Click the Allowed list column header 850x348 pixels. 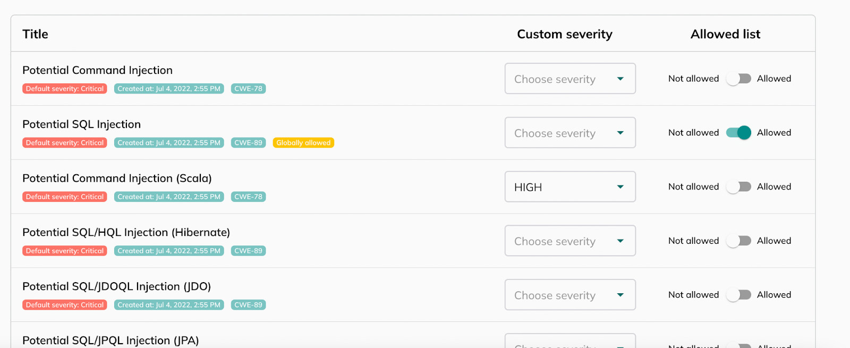tap(725, 34)
